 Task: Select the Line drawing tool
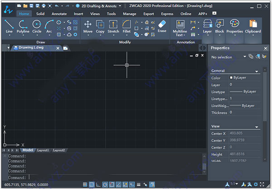(x=9, y=26)
